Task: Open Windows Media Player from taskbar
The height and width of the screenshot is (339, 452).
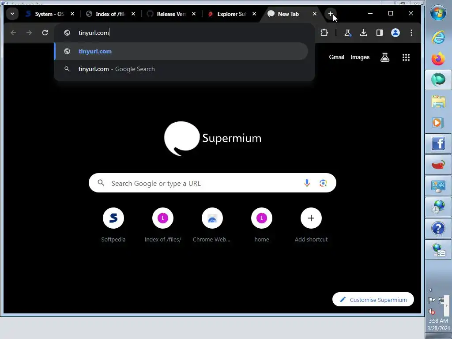Action: pos(438,123)
